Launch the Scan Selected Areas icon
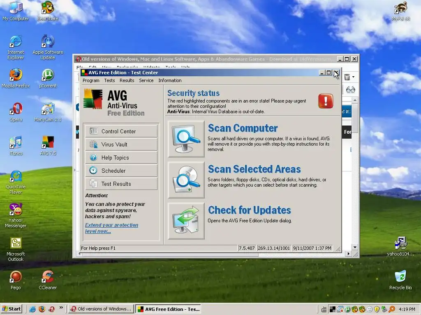This screenshot has width=421, height=315. [x=186, y=180]
